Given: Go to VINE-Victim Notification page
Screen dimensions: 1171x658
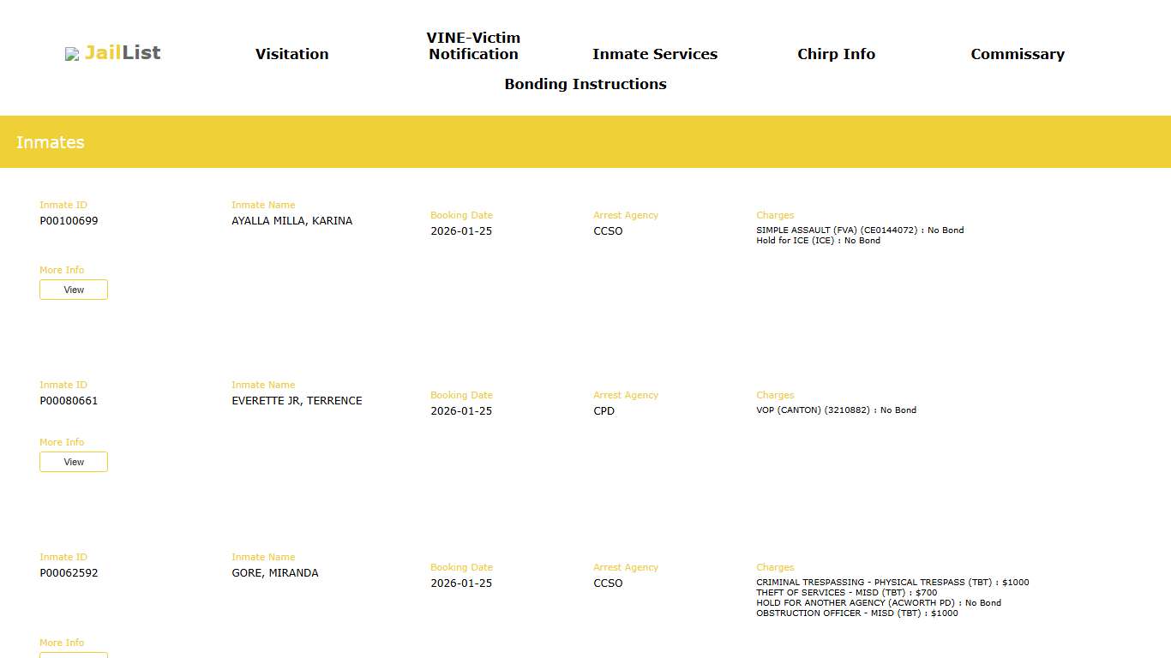Looking at the screenshot, I should (473, 45).
